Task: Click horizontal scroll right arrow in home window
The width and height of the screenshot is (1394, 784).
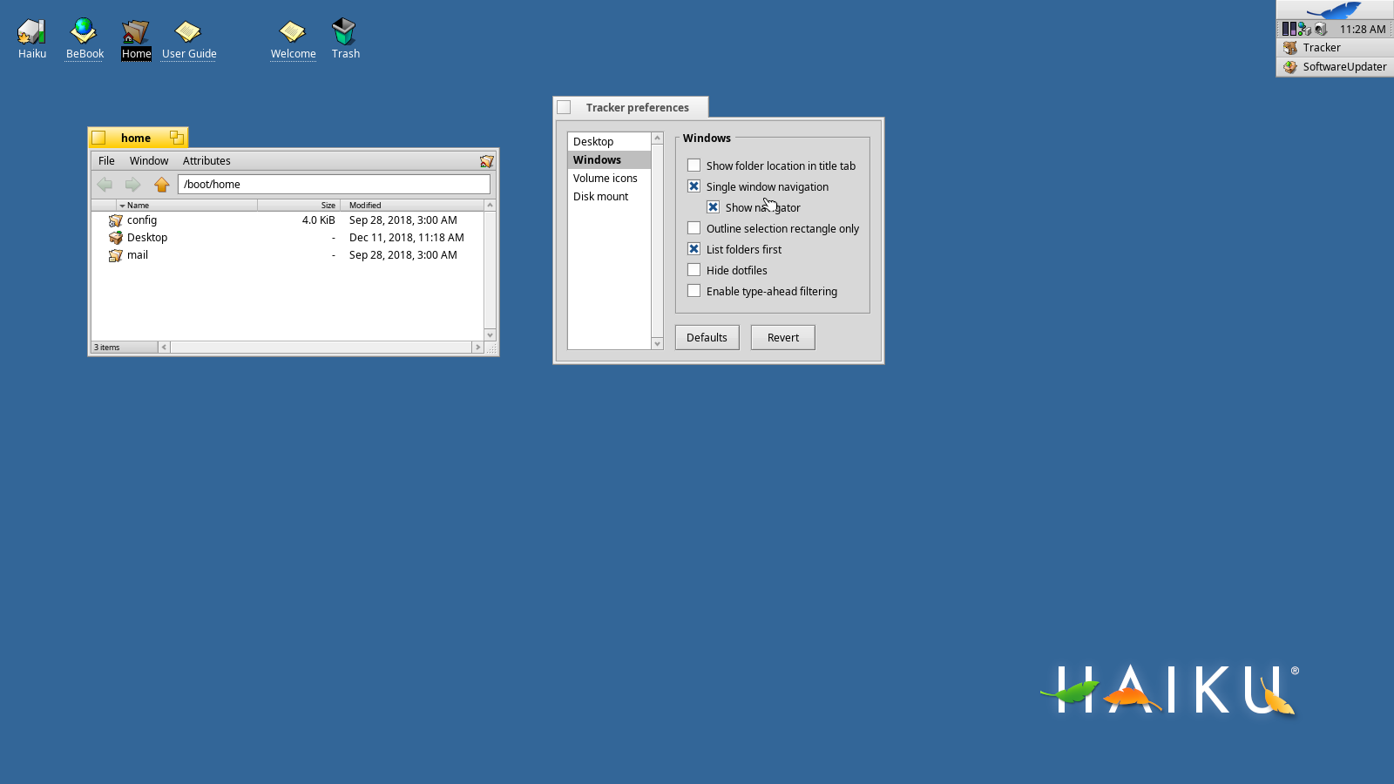Action: pos(477,348)
